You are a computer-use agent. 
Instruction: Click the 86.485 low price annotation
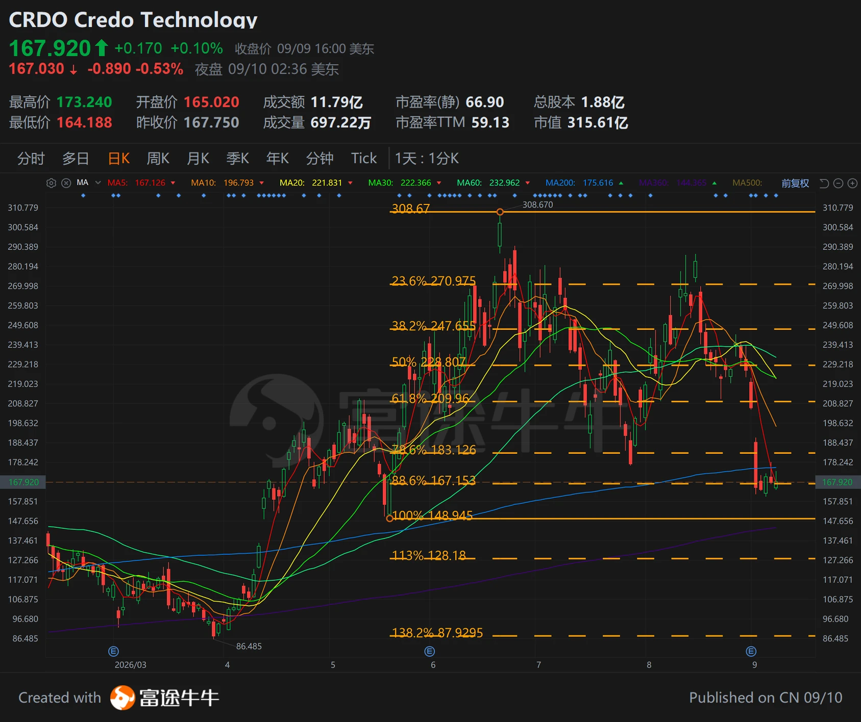(249, 646)
